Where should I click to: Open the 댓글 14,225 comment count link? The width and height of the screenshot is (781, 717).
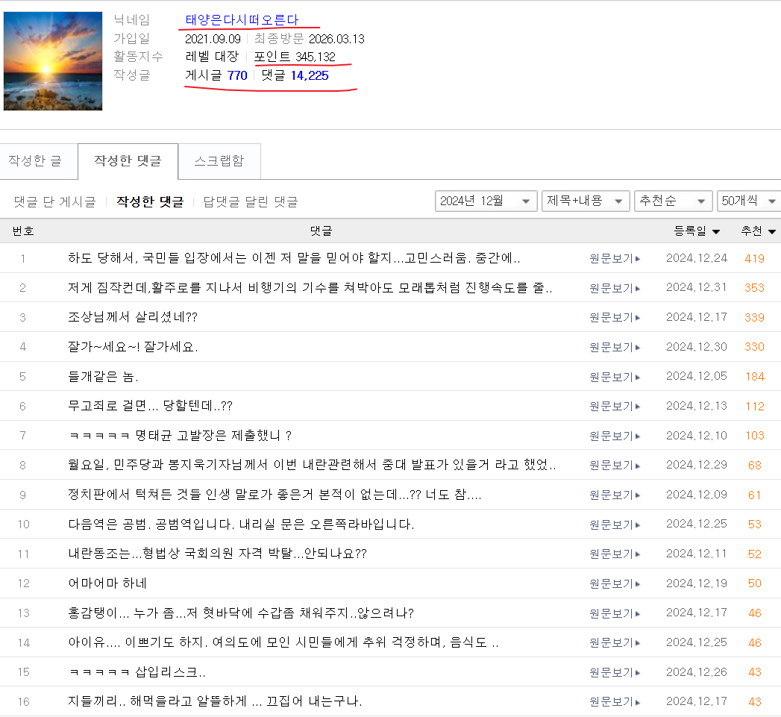click(x=295, y=75)
